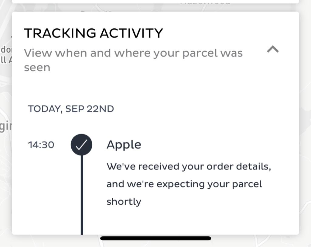
Task: Tap the checkmark circle status icon
Action: click(x=81, y=145)
